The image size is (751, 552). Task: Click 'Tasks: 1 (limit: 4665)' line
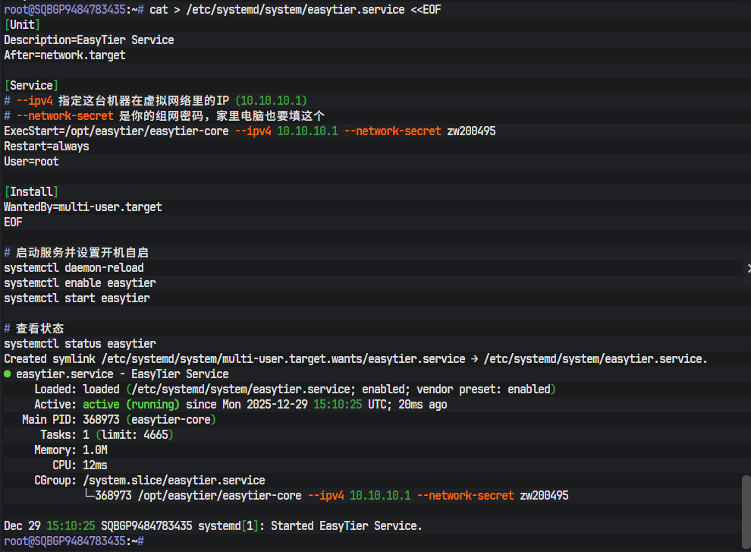107,435
